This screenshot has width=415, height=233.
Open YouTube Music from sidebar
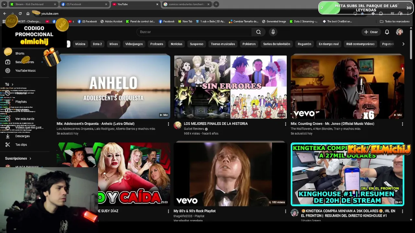coord(25,71)
